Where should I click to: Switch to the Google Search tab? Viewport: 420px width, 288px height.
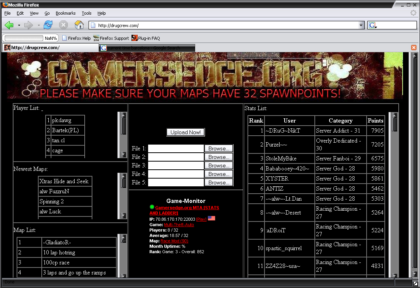click(x=147, y=48)
